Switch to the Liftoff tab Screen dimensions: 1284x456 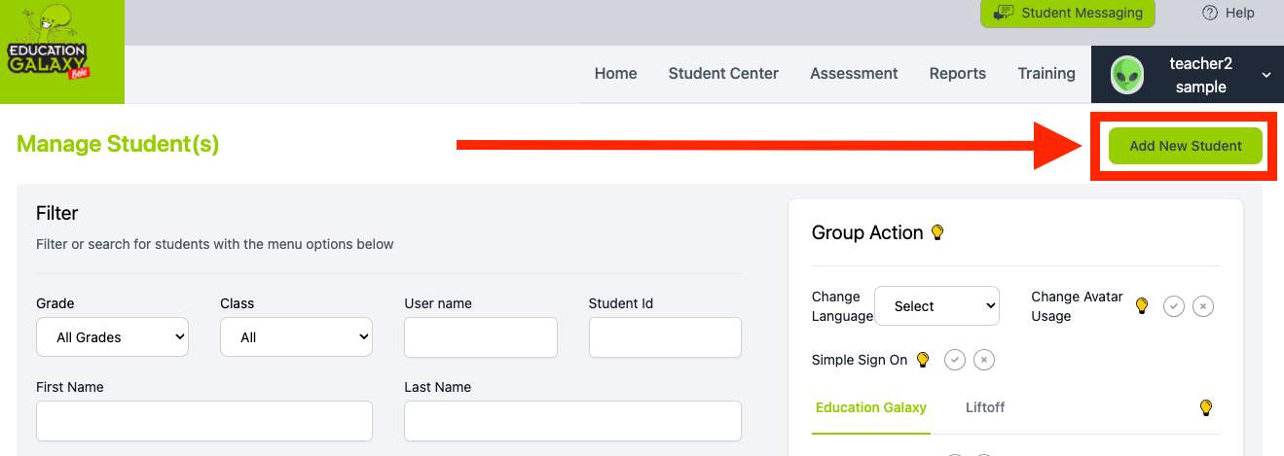(x=985, y=407)
